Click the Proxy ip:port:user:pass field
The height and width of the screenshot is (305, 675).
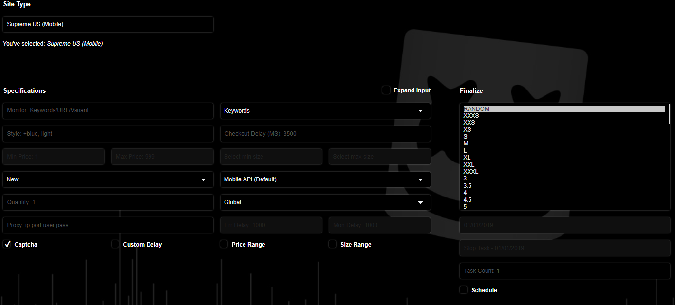(x=108, y=225)
